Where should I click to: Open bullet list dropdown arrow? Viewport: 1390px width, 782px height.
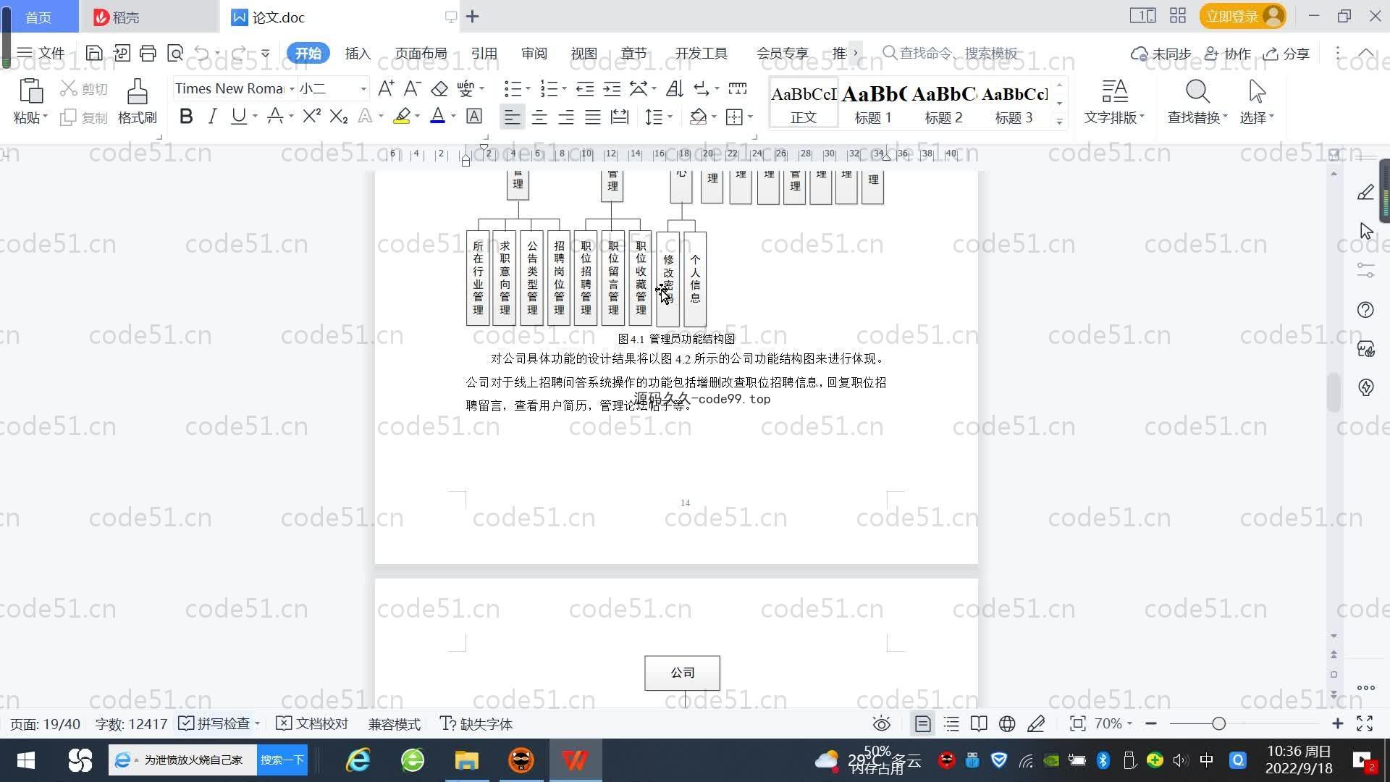[x=528, y=89]
